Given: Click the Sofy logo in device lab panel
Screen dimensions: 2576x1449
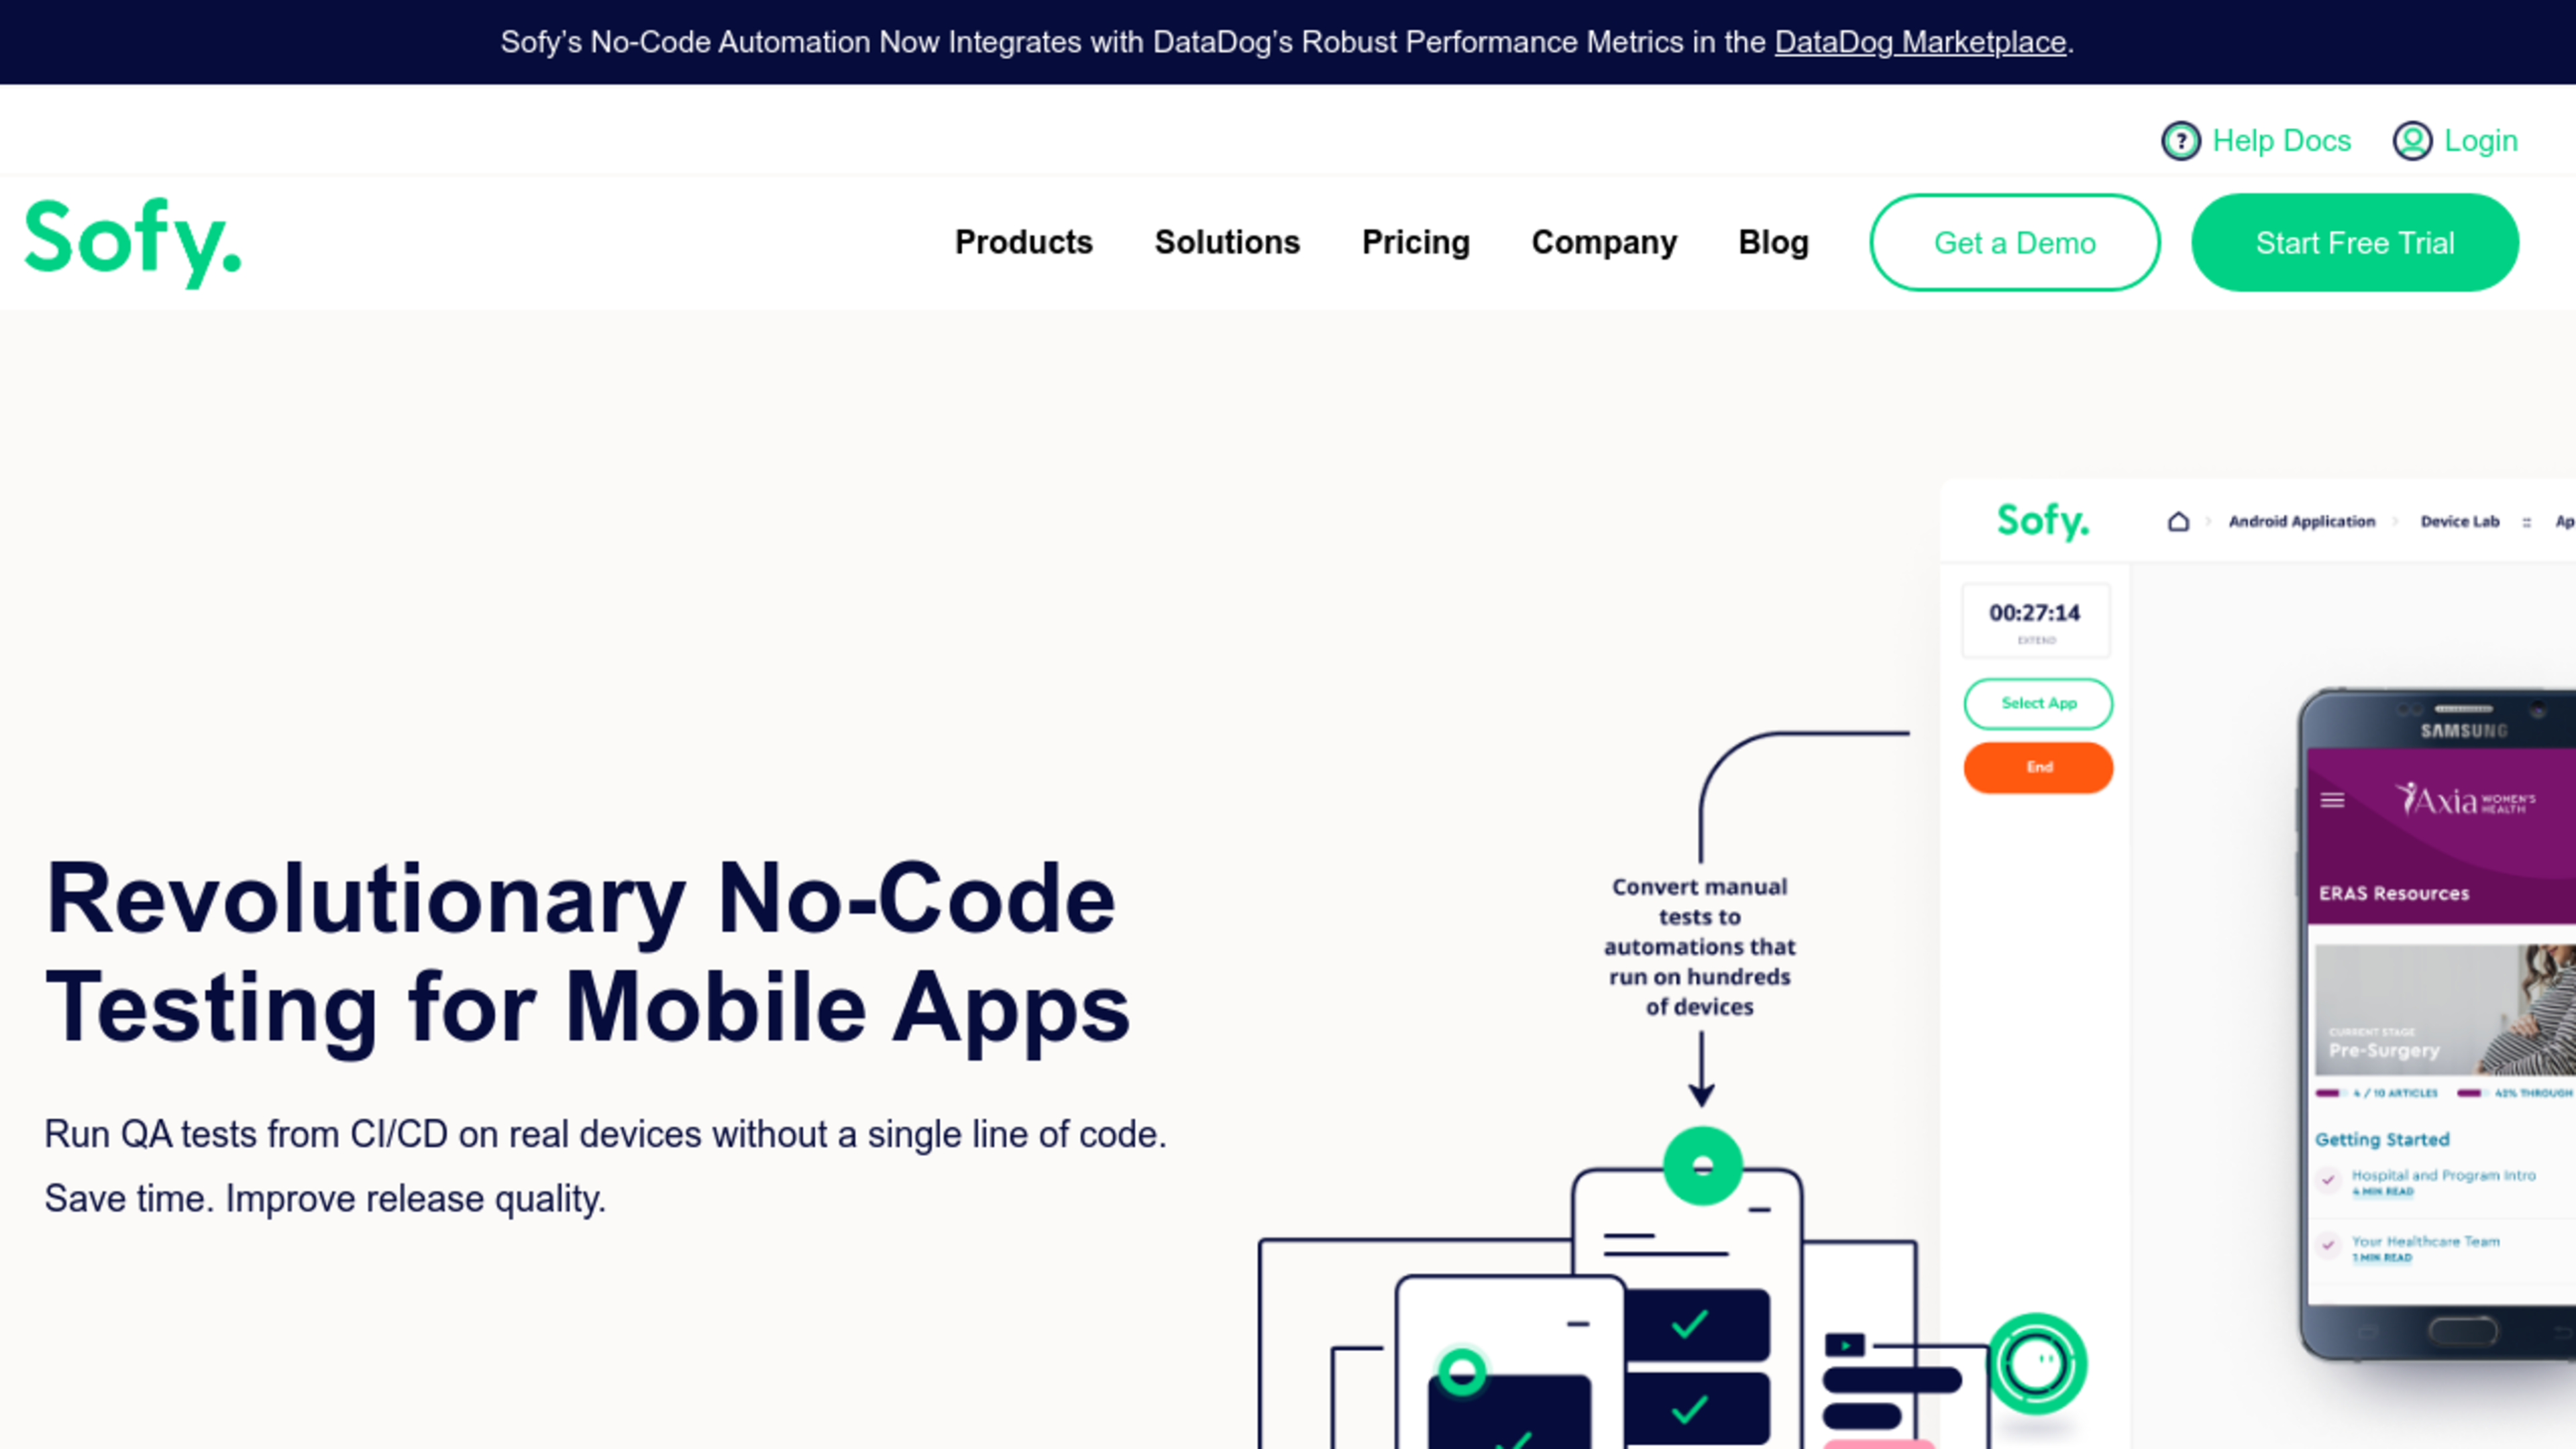Looking at the screenshot, I should (2042, 521).
